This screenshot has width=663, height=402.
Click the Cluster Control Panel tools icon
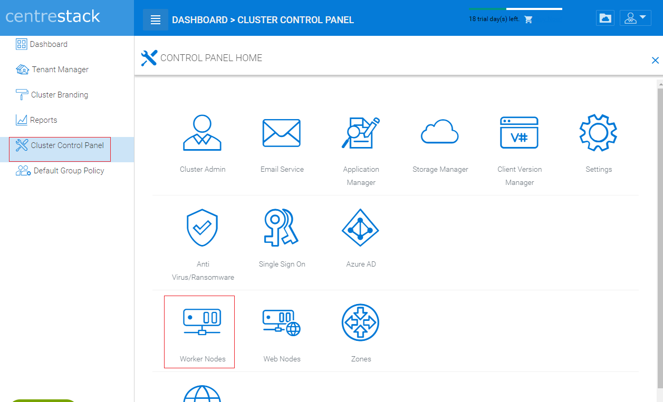22,145
